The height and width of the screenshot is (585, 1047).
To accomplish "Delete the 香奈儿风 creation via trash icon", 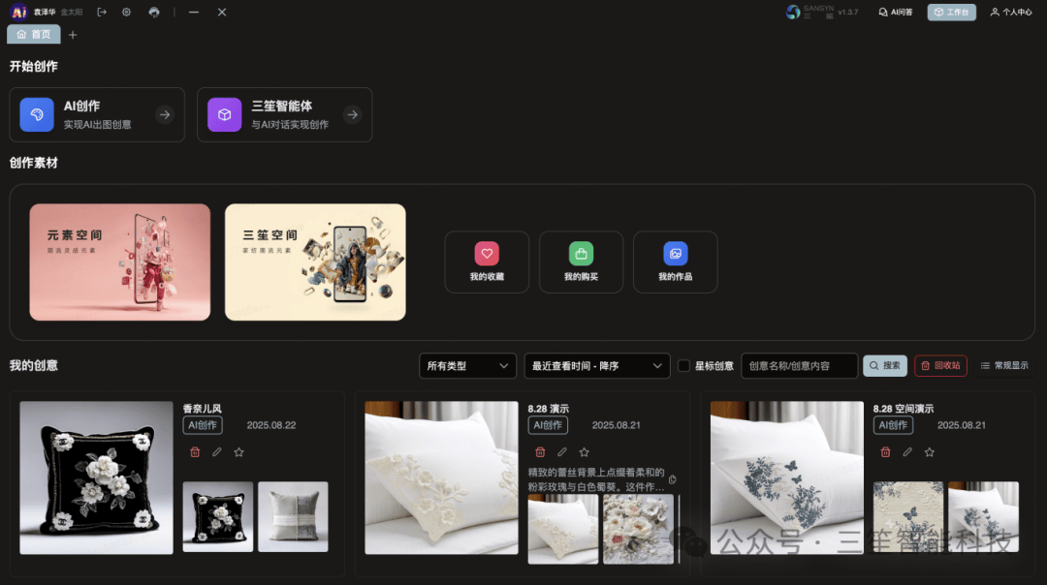I will tap(195, 452).
